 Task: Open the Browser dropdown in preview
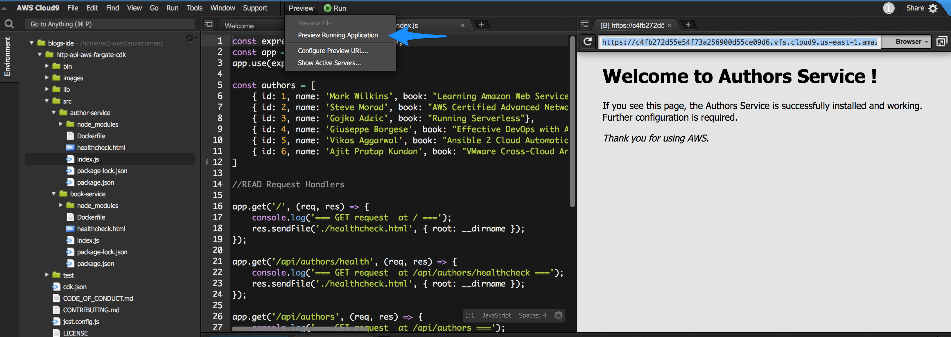tap(911, 42)
